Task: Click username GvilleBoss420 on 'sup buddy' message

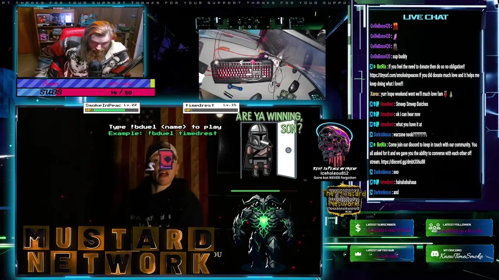Action: pos(380,56)
